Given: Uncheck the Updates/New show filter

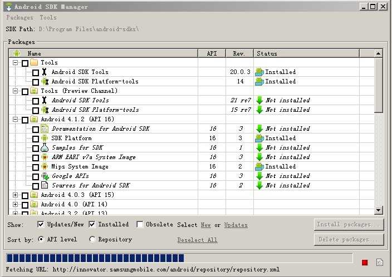Looking at the screenshot, I should pyautogui.click(x=41, y=224).
